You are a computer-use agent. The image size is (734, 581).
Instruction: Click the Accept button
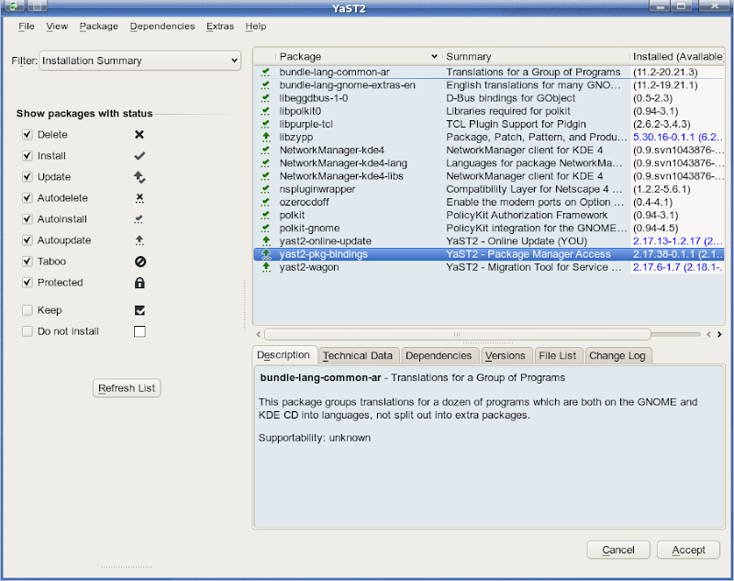point(688,550)
